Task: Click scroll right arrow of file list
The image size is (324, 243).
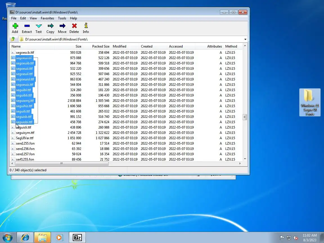Action: (x=240, y=163)
